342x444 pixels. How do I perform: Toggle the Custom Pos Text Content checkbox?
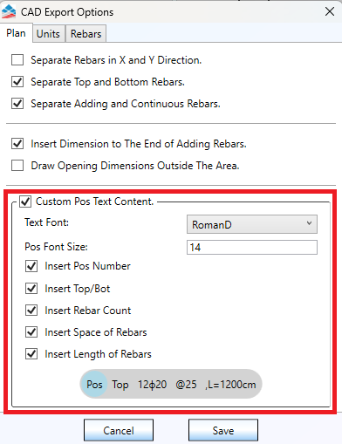click(25, 202)
